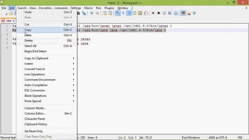The width and height of the screenshot is (249, 140).
Task: Expand the Comment/Uncomment submenu
Action: pyautogui.click(x=47, y=80)
